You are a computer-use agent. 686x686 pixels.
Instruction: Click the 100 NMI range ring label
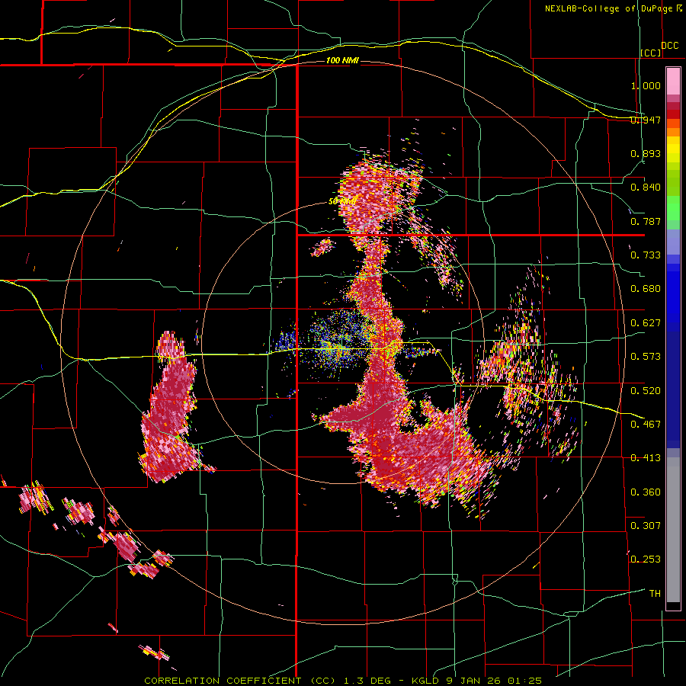(x=342, y=60)
